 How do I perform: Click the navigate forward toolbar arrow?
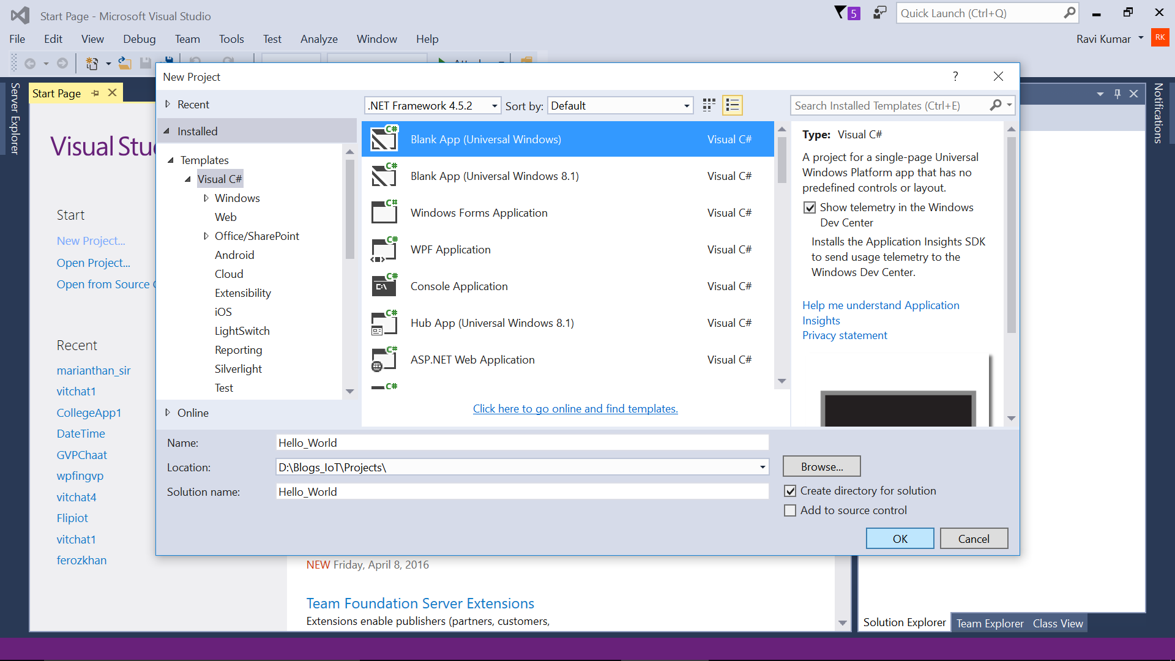pos(62,63)
